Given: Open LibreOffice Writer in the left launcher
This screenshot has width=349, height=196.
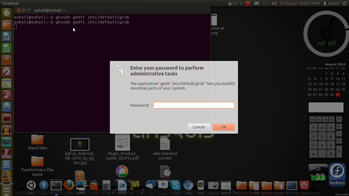Looking at the screenshot, I should click(x=7, y=36).
